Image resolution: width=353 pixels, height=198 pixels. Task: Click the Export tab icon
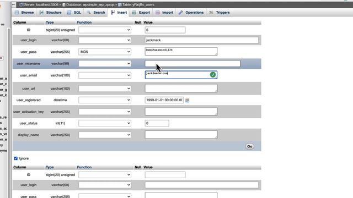[x=134, y=13]
